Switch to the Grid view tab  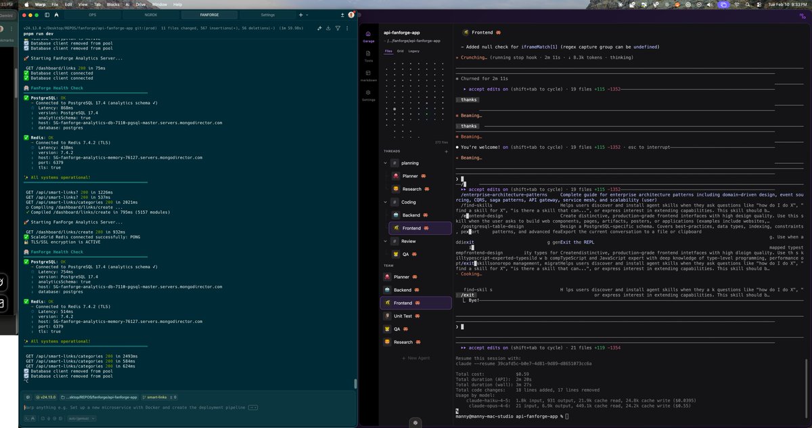coord(401,51)
